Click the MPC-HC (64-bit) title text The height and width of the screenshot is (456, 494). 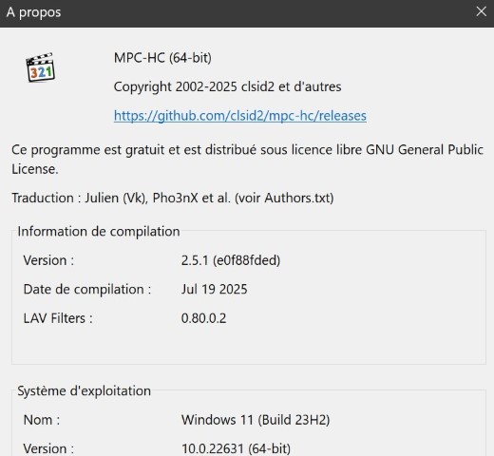(162, 58)
